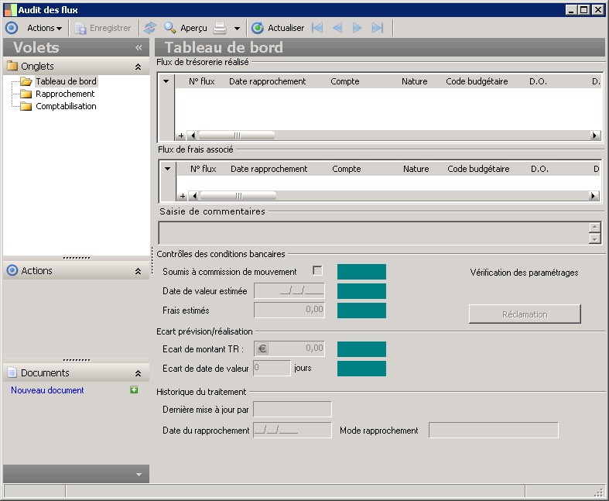Open dropdown arrow next to printer

237,29
